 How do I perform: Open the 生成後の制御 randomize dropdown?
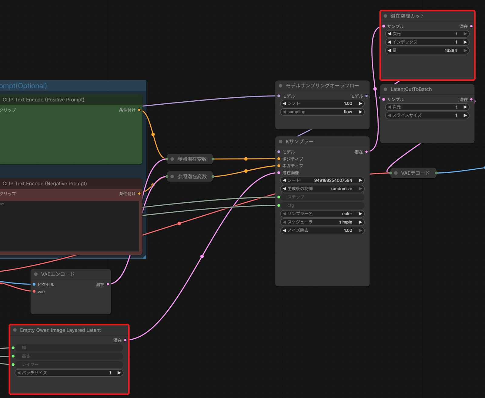322,189
